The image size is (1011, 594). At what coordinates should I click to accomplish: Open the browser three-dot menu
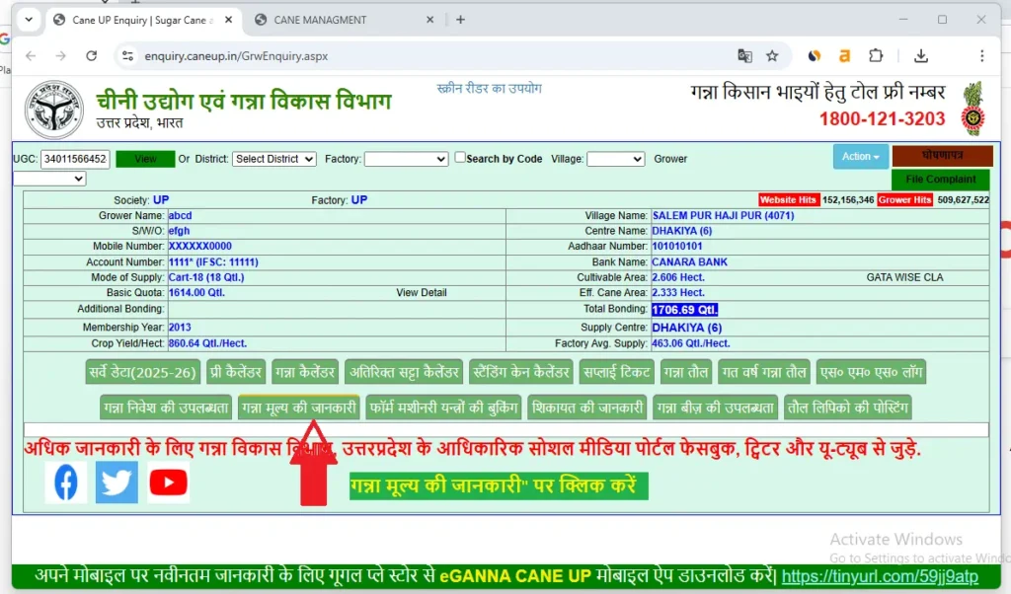tap(984, 57)
